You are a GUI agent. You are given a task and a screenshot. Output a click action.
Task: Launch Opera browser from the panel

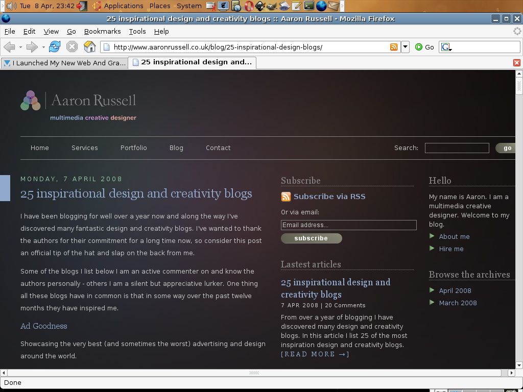(x=249, y=6)
